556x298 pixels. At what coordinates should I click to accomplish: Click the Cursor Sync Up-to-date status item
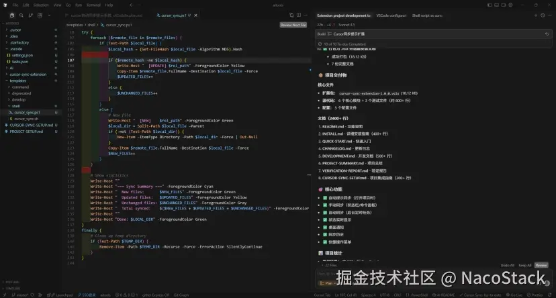(481, 295)
